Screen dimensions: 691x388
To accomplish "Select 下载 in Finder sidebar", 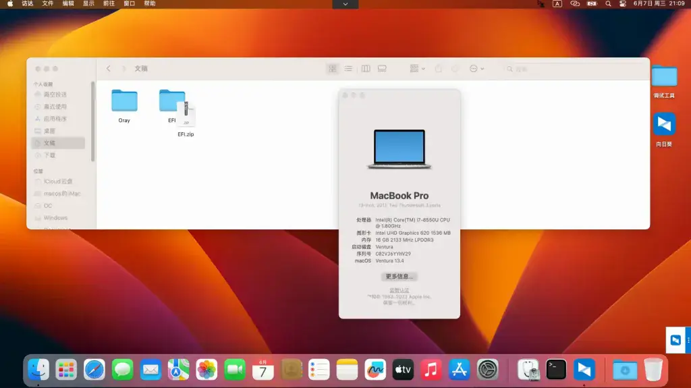I will (58, 155).
